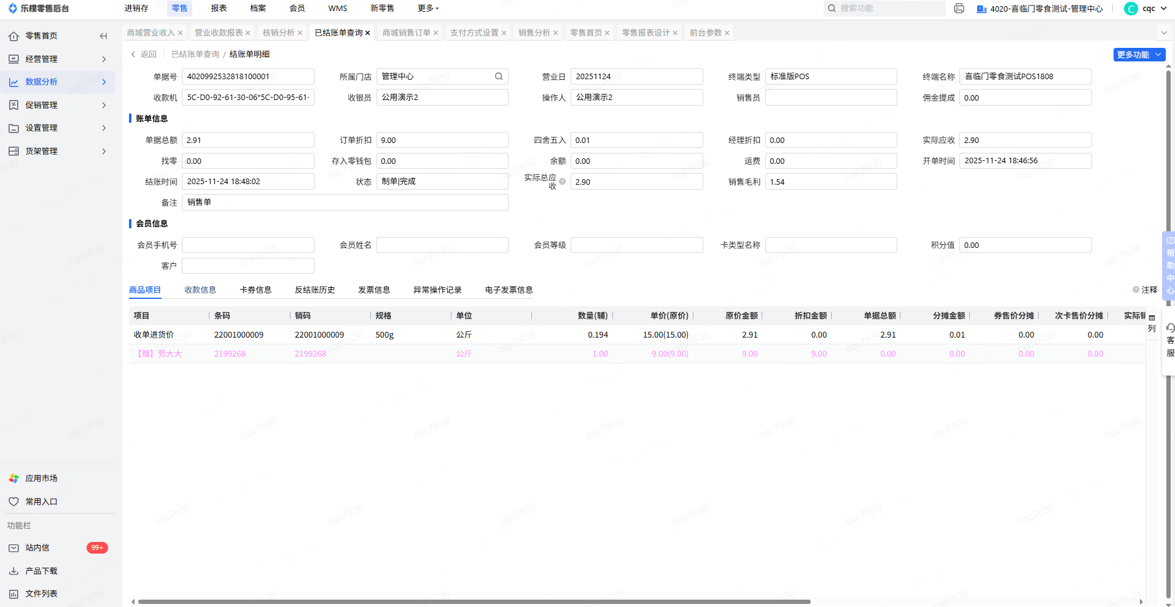This screenshot has width=1175, height=607.
Task: Switch to the 收款信息 tab
Action: tap(200, 290)
